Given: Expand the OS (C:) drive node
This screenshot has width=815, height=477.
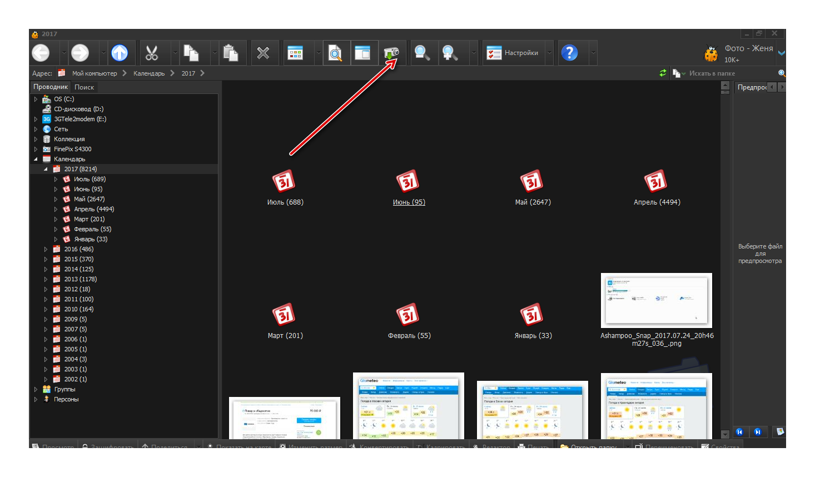Looking at the screenshot, I should coord(36,99).
